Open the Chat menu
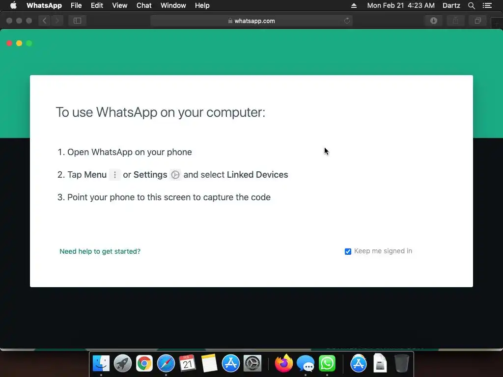The width and height of the screenshot is (503, 377). 144,5
